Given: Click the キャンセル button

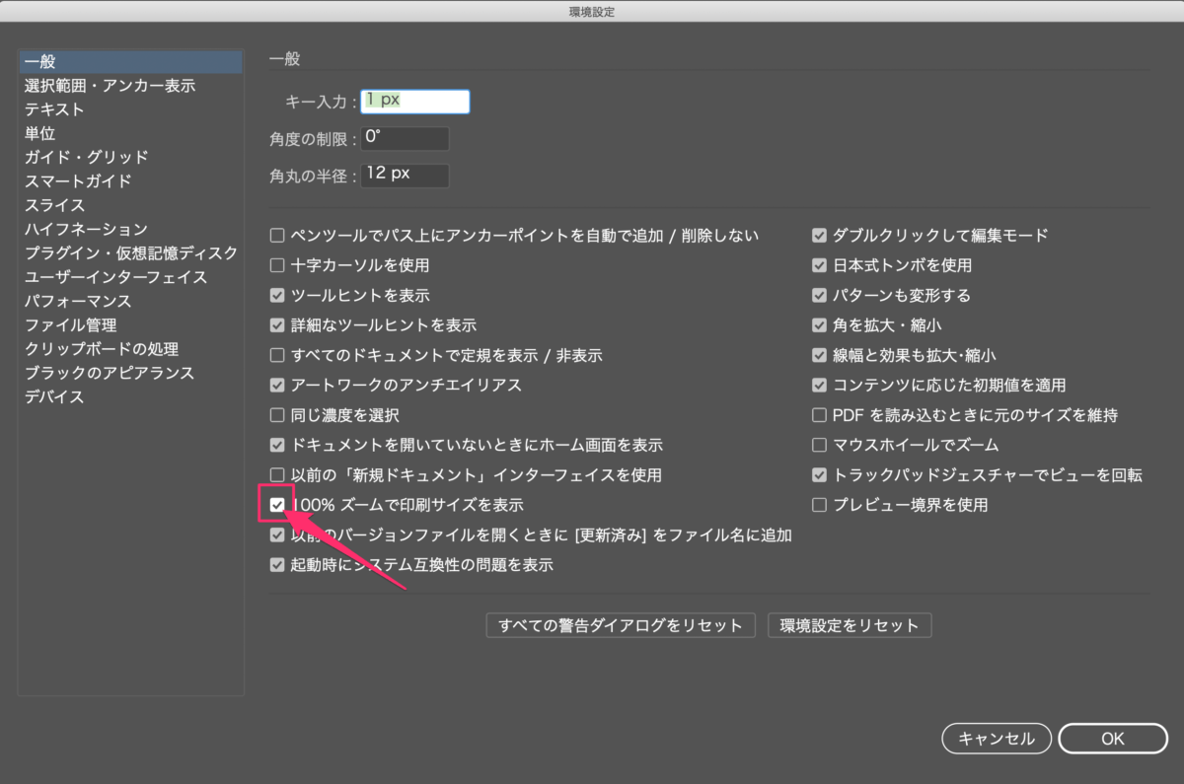Looking at the screenshot, I should tap(997, 738).
